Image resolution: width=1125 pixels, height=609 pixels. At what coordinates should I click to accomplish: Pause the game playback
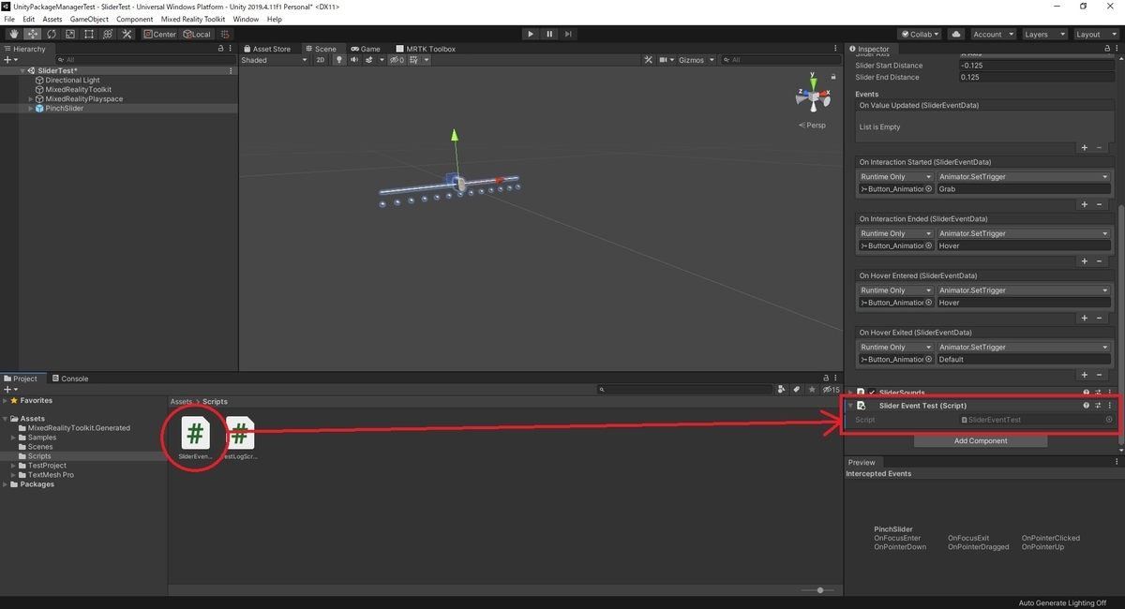pos(549,34)
